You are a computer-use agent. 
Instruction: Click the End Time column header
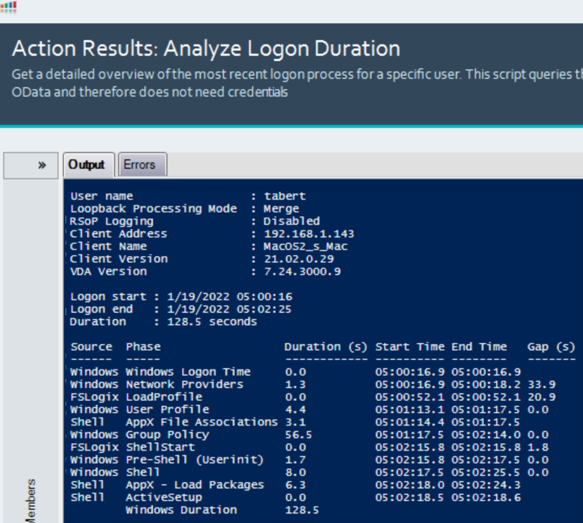pos(479,346)
